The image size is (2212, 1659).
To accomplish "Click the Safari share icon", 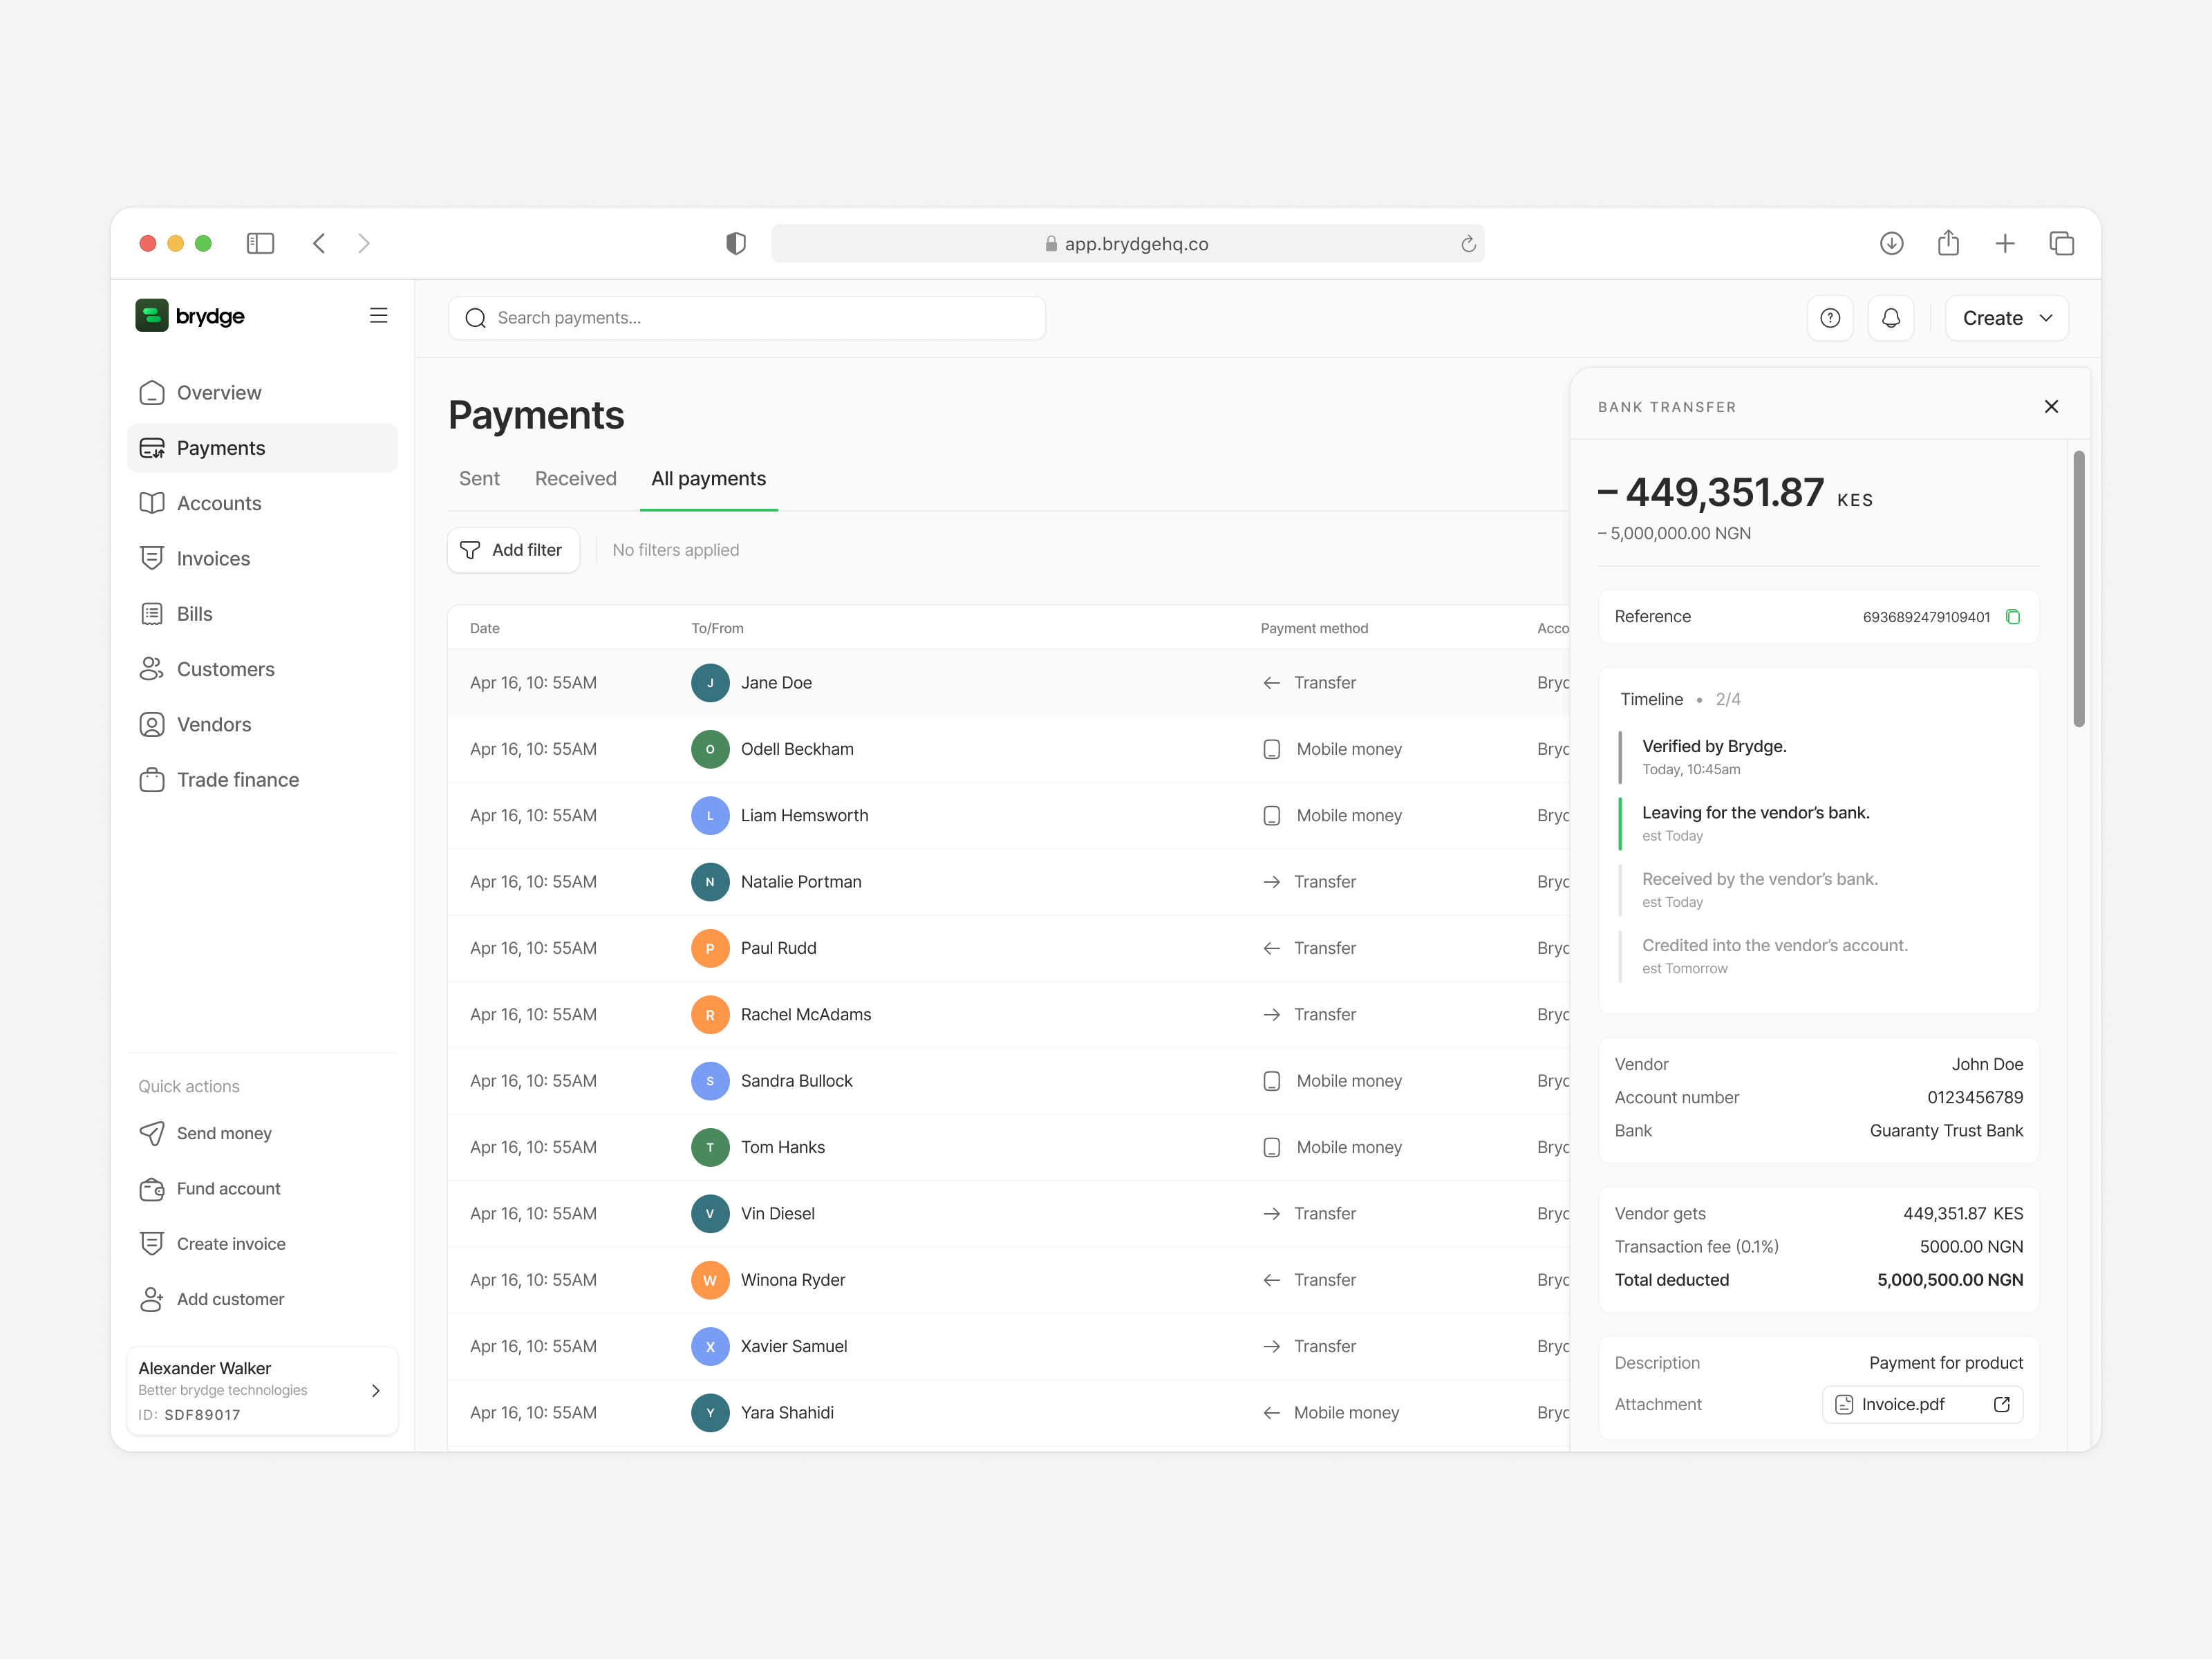I will coord(1948,243).
